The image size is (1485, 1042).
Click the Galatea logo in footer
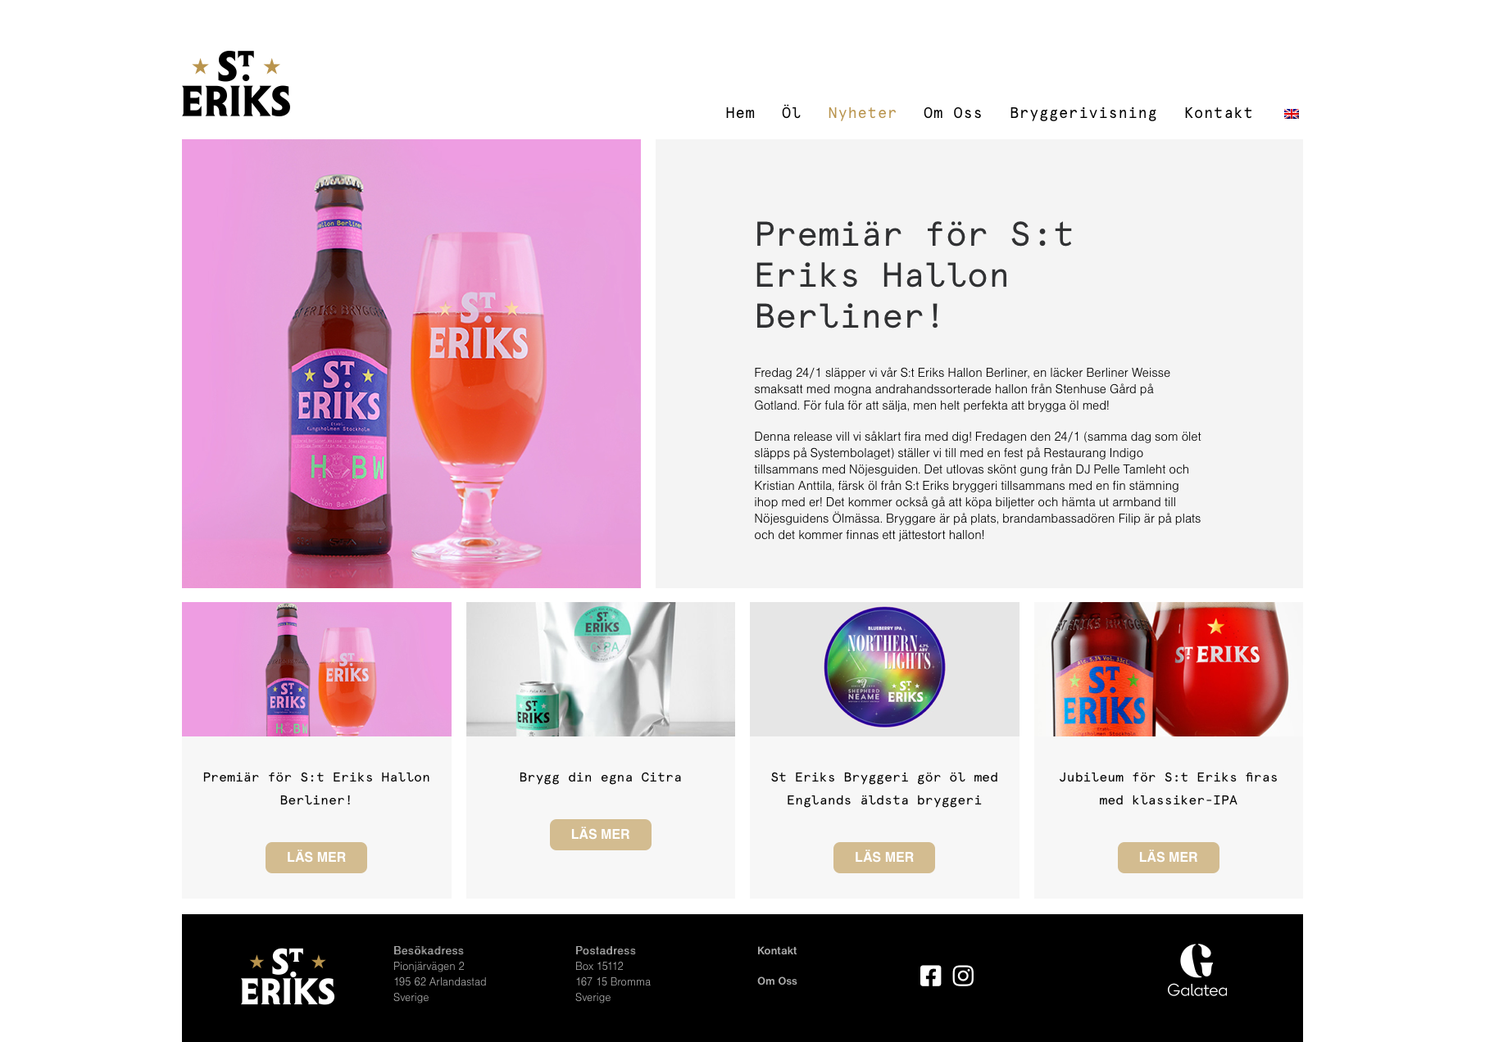[1197, 971]
